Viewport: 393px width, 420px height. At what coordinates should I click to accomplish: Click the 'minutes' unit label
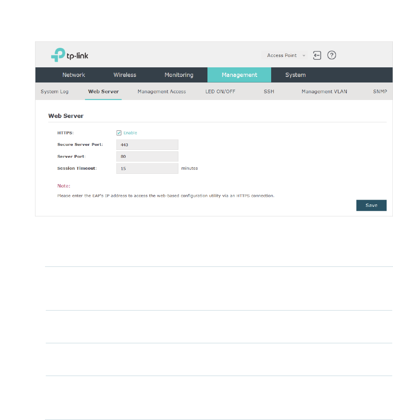(190, 168)
